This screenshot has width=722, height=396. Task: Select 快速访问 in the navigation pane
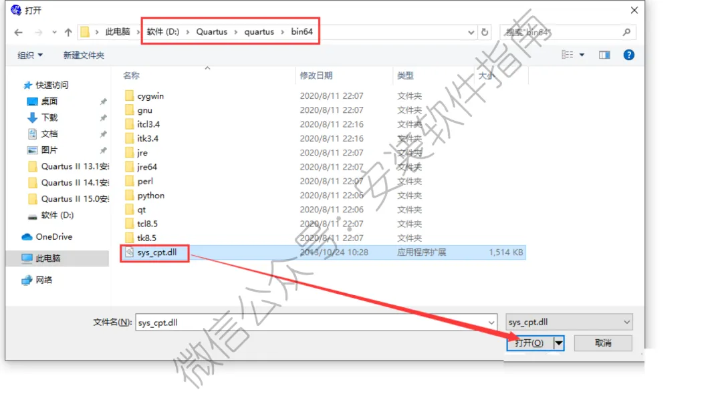pyautogui.click(x=51, y=85)
